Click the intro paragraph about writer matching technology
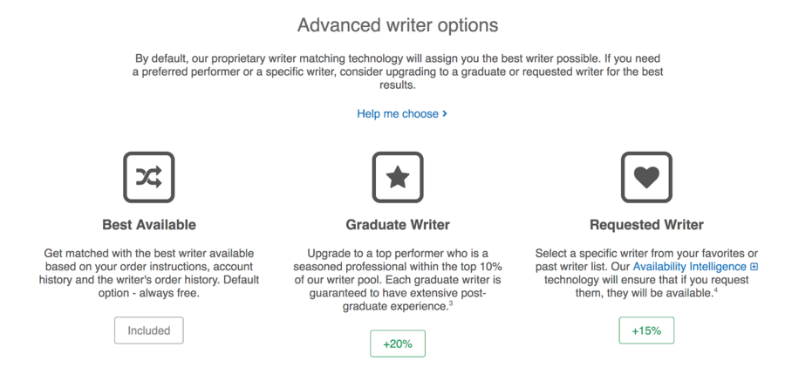785x381 pixels. pyautogui.click(x=398, y=71)
